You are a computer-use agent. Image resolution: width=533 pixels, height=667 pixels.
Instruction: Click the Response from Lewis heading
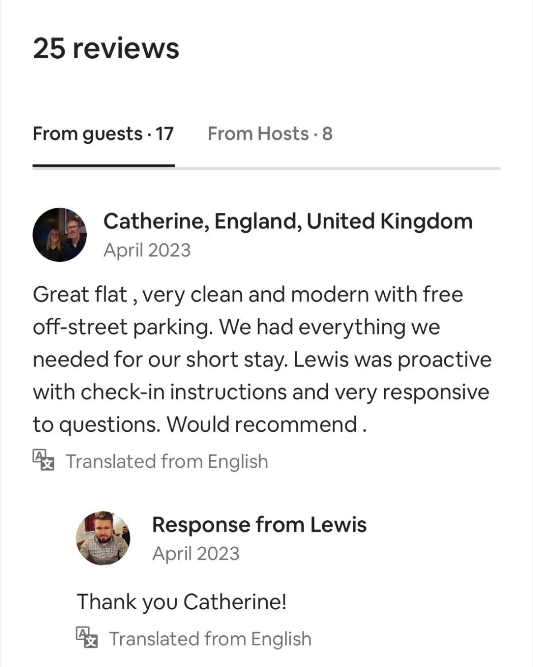click(259, 525)
